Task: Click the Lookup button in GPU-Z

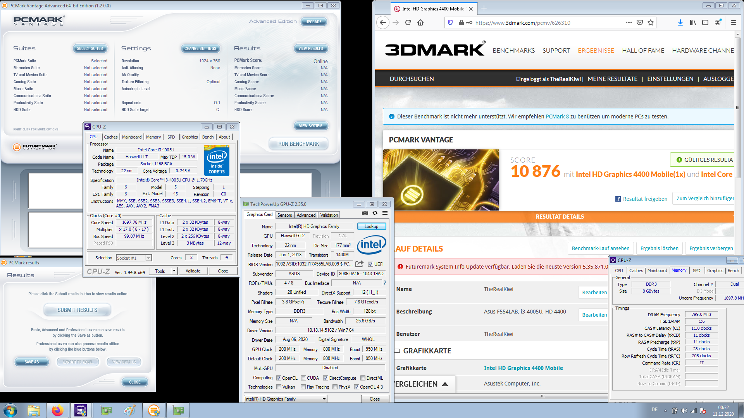Action: 371,226
